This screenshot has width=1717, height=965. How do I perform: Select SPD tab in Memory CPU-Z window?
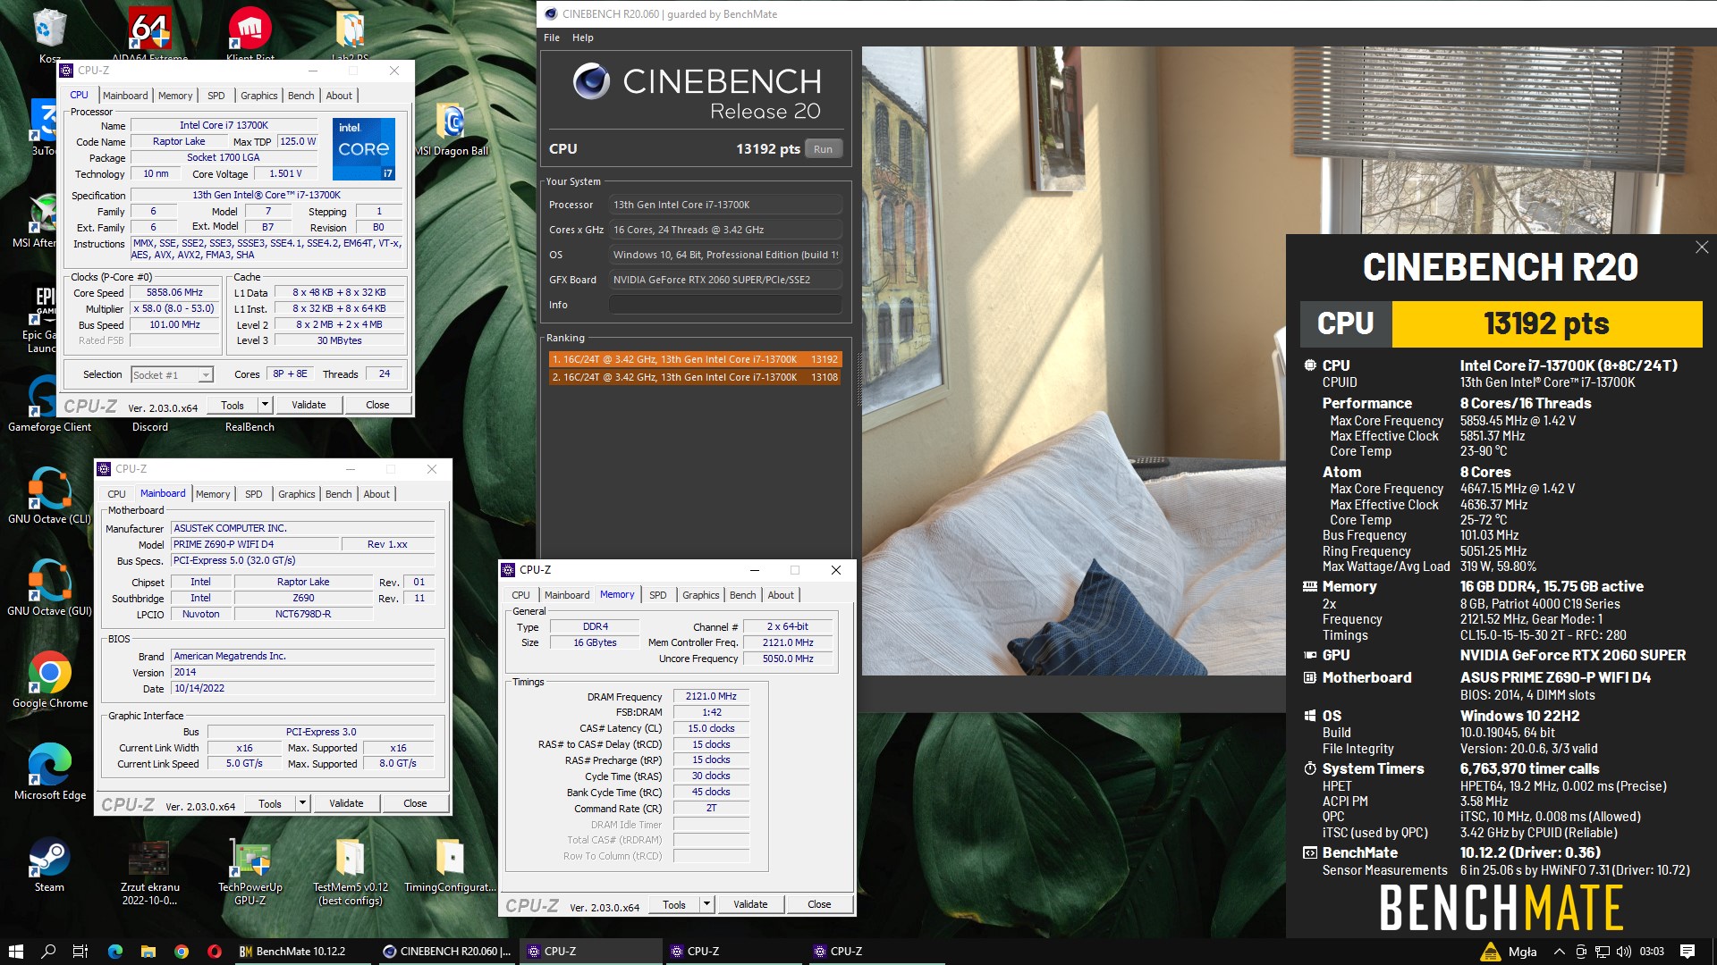click(x=658, y=595)
